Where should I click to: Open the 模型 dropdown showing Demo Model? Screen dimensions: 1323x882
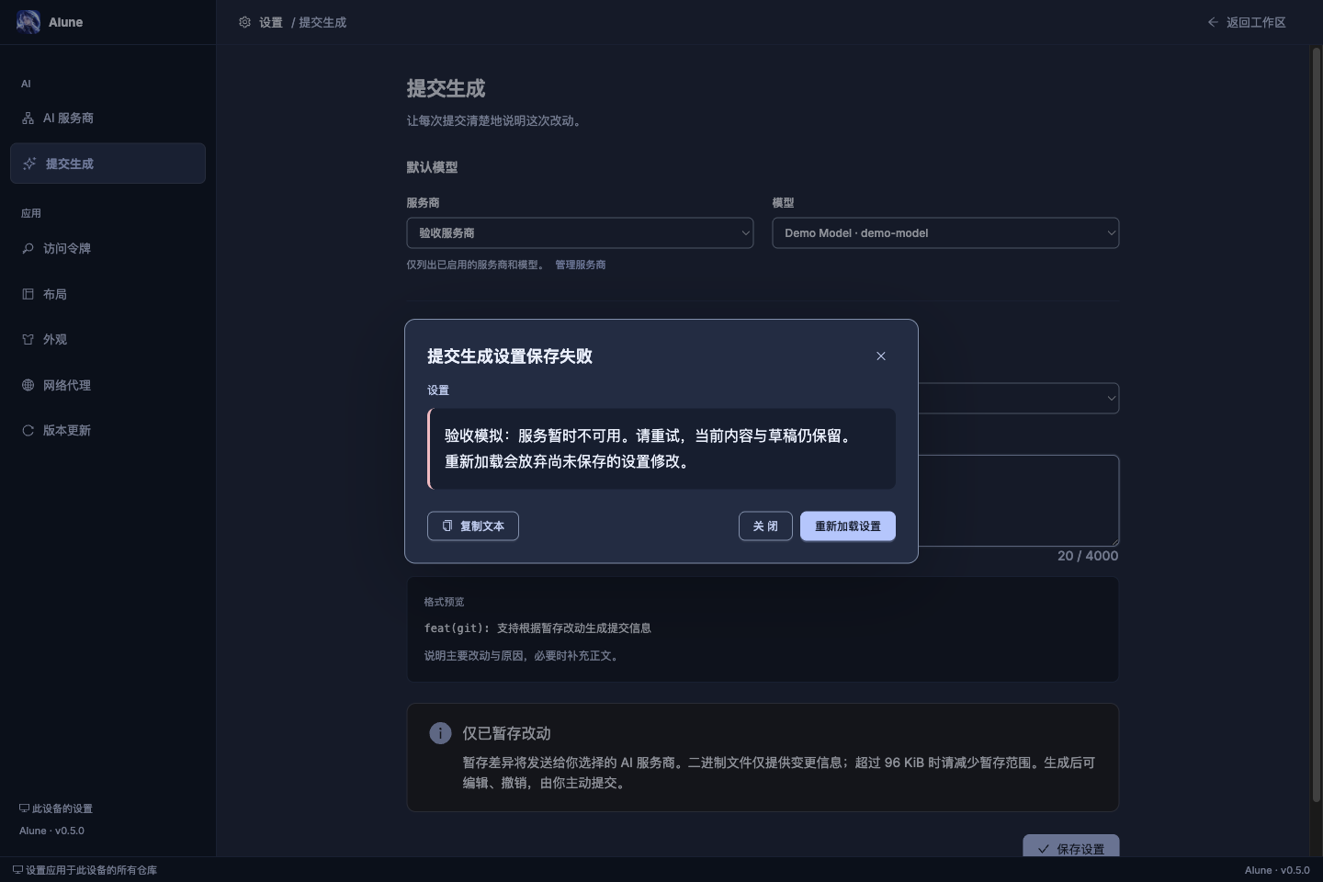coord(945,232)
